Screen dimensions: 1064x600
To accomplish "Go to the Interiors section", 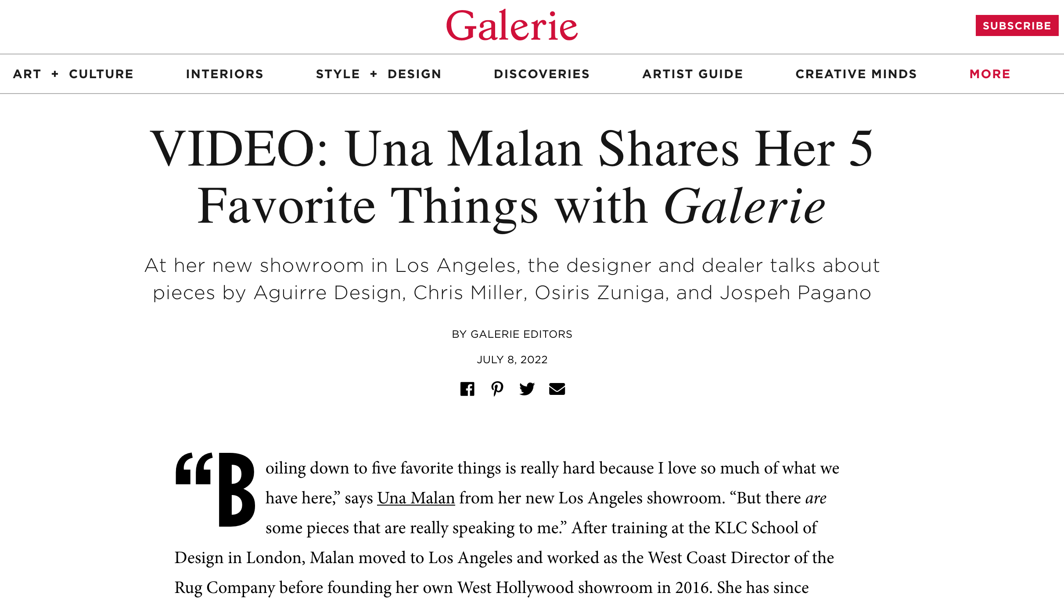I will click(225, 74).
